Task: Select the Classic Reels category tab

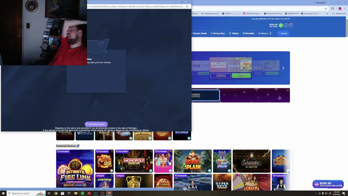Action: point(199,33)
